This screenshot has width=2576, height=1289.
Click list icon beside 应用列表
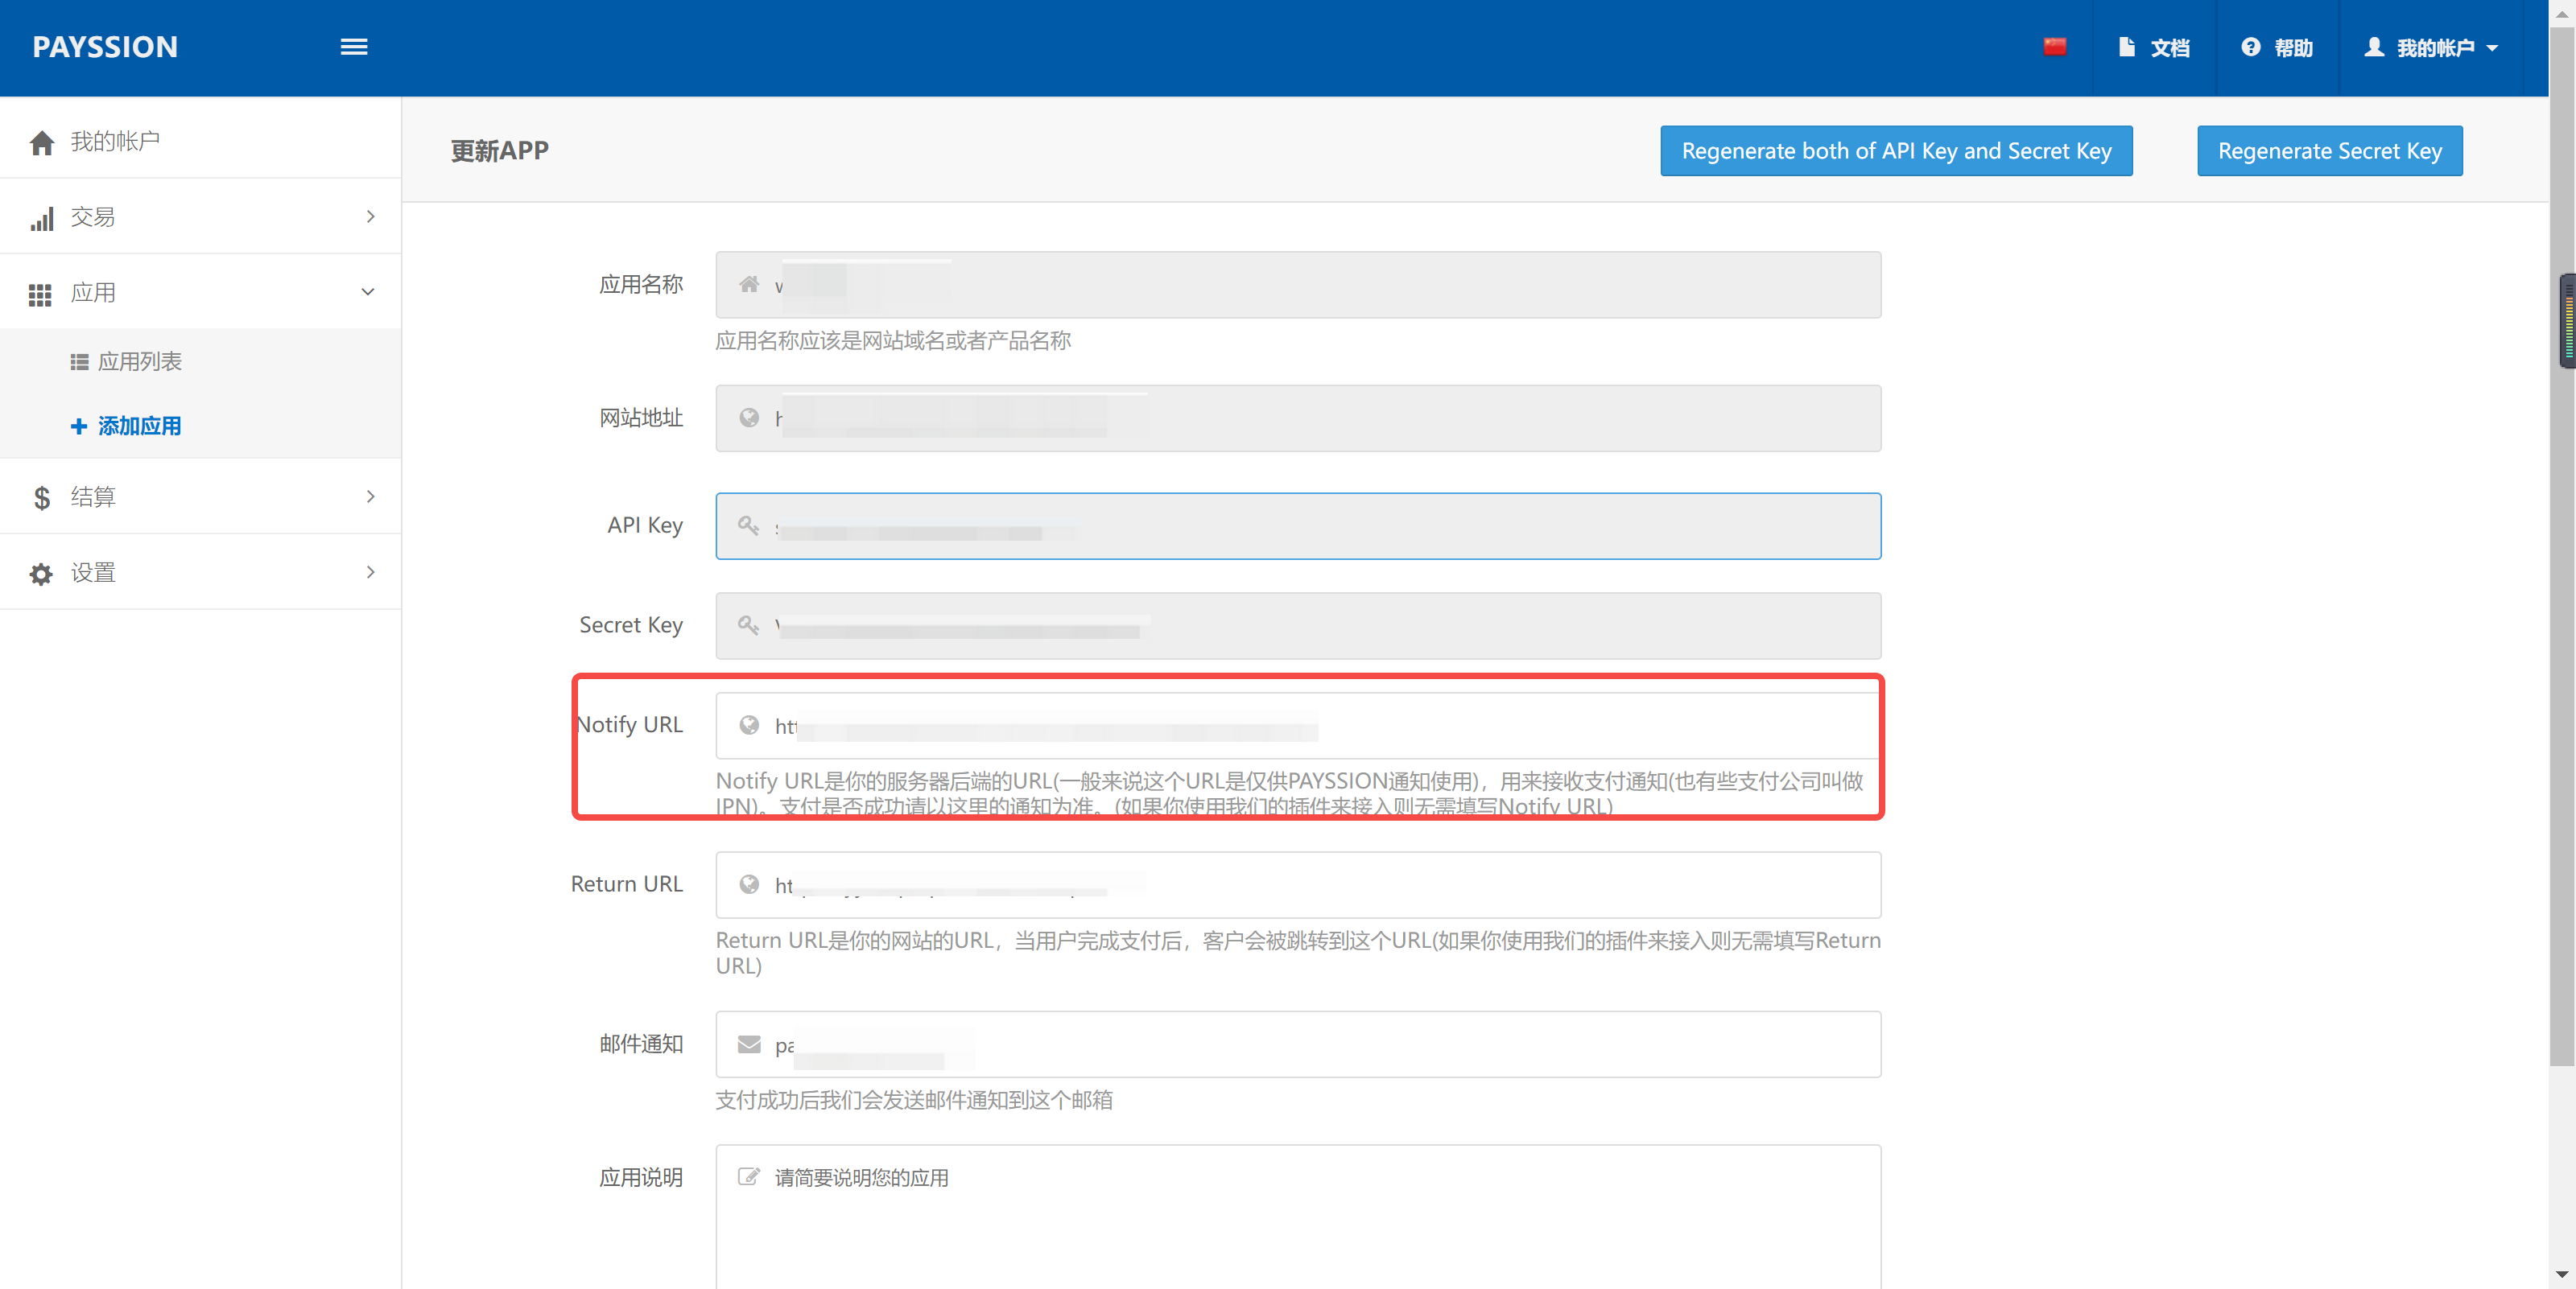click(79, 362)
